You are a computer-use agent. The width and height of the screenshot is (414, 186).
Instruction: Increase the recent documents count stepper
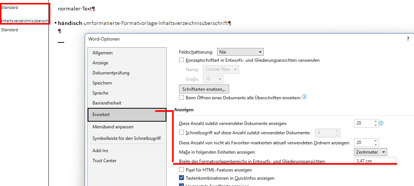[x=376, y=121]
